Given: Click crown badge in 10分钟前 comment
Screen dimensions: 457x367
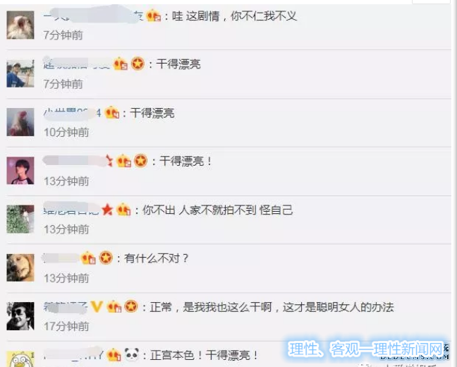Looking at the screenshot, I should pos(112,113).
